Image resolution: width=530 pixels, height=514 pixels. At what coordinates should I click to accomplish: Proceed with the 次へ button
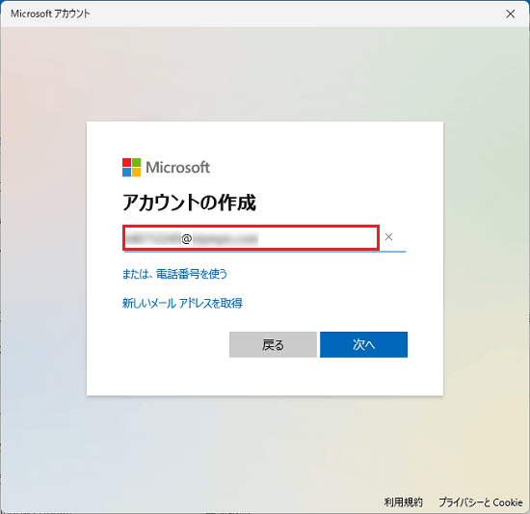363,344
